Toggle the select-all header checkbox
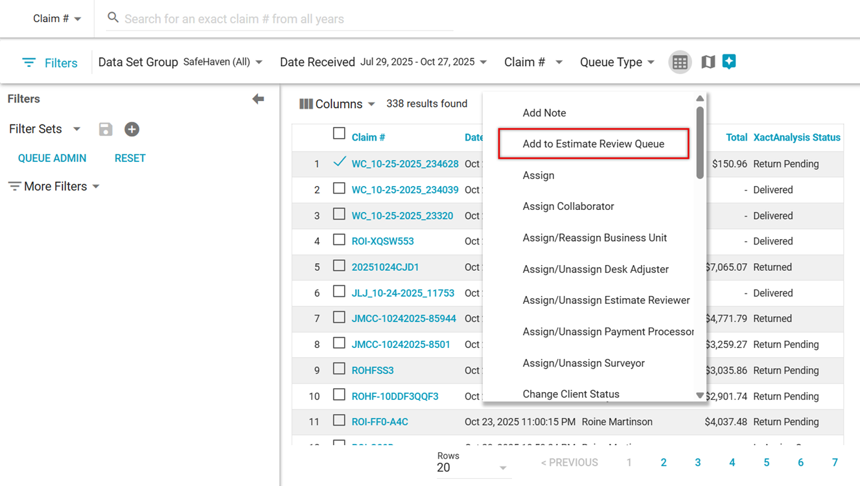 point(339,134)
